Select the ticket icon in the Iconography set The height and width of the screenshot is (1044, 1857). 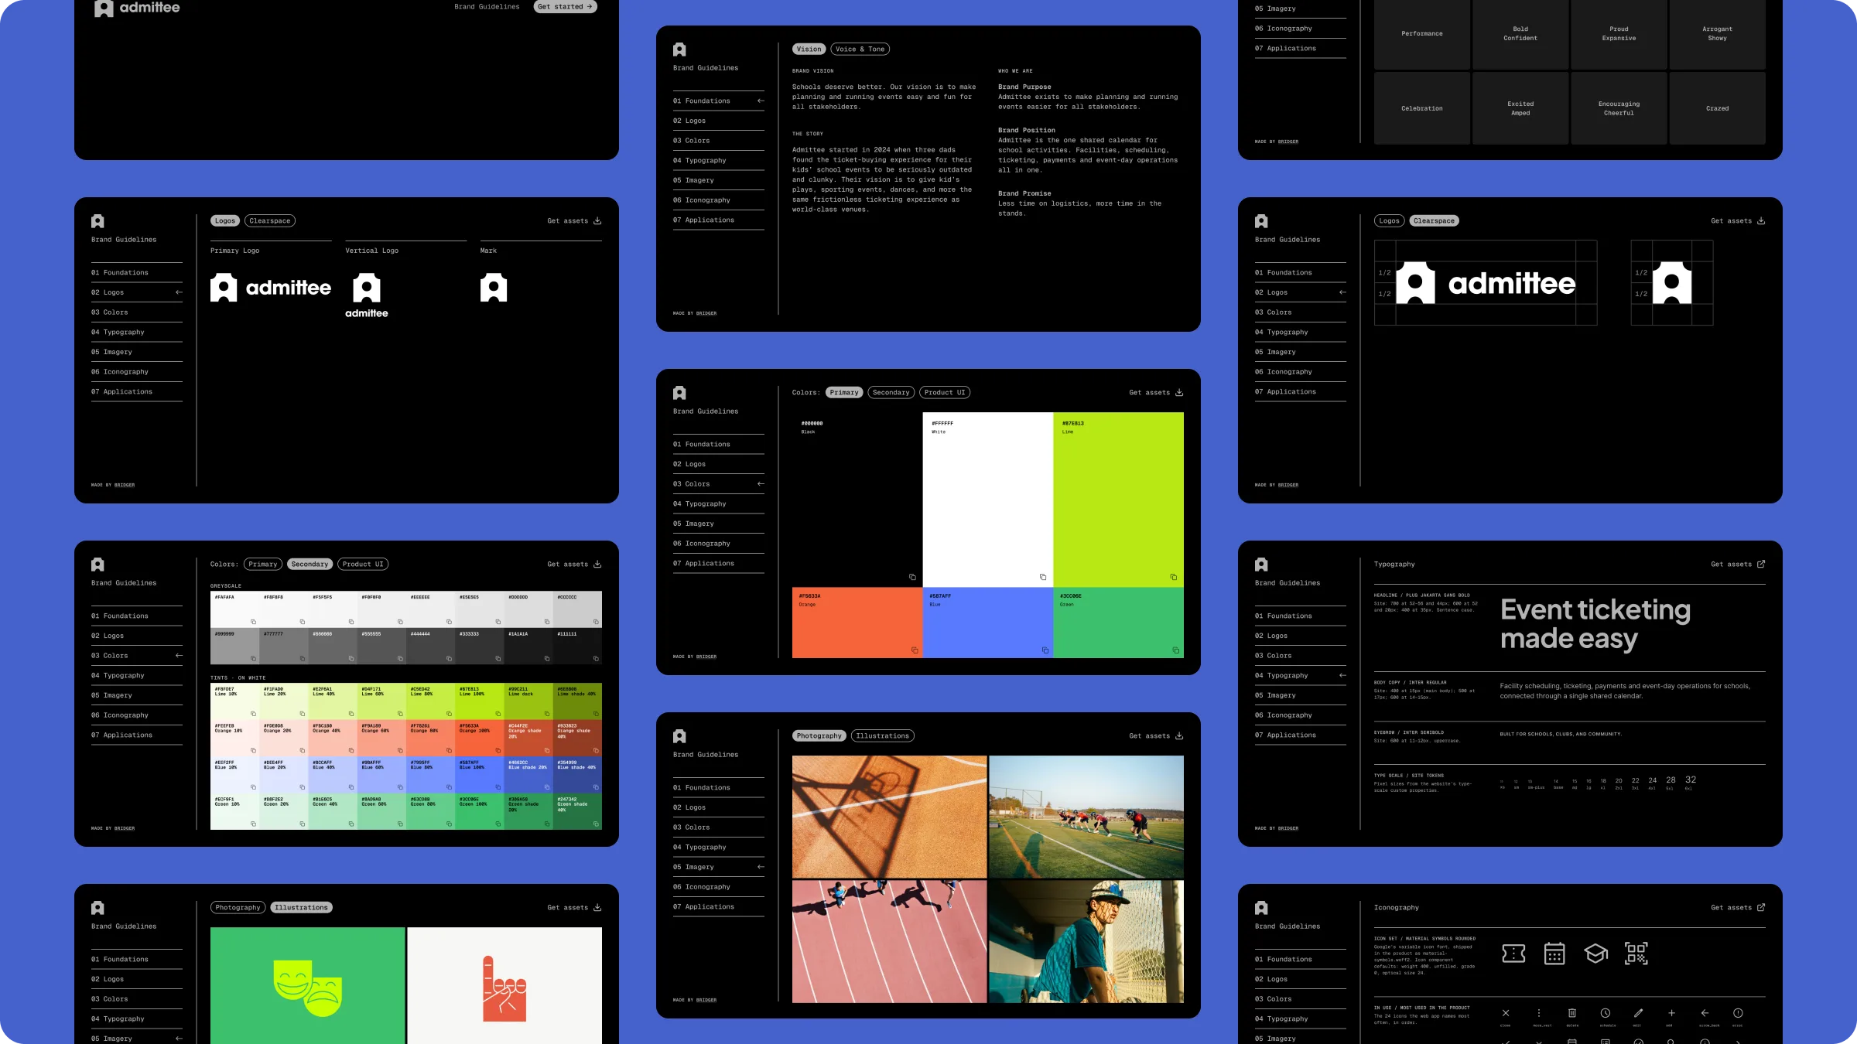click(x=1513, y=954)
